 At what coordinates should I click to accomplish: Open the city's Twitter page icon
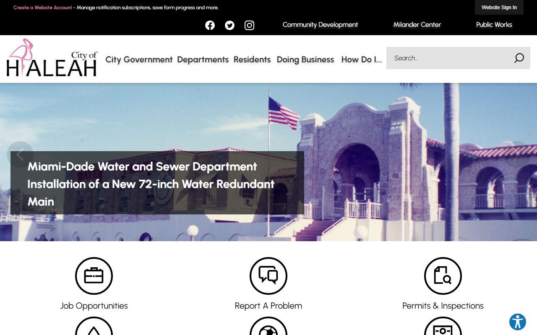tap(229, 25)
